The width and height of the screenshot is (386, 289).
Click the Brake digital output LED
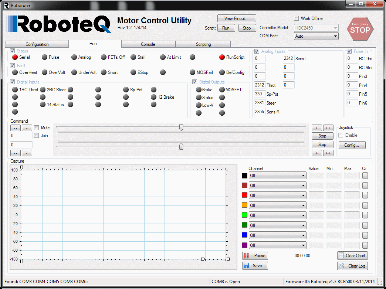point(199,90)
